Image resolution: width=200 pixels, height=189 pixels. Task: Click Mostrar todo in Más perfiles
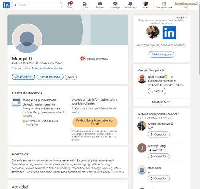click(x=161, y=102)
